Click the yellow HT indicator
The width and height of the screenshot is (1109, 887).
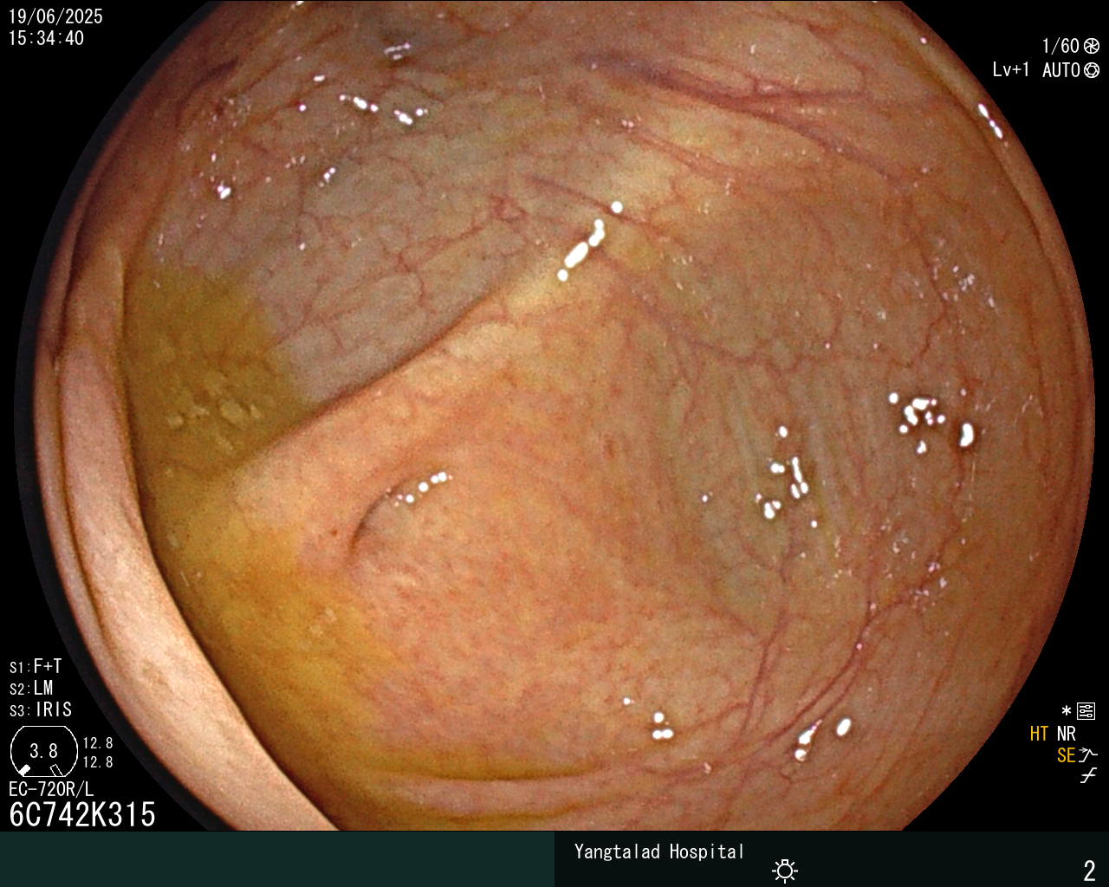(1040, 735)
